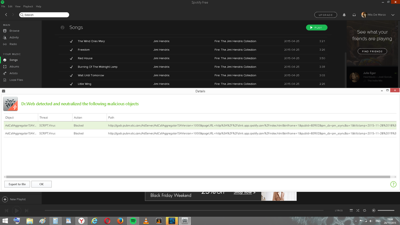Click FIND FRIENDS button
This screenshot has width=400, height=225.
click(372, 51)
